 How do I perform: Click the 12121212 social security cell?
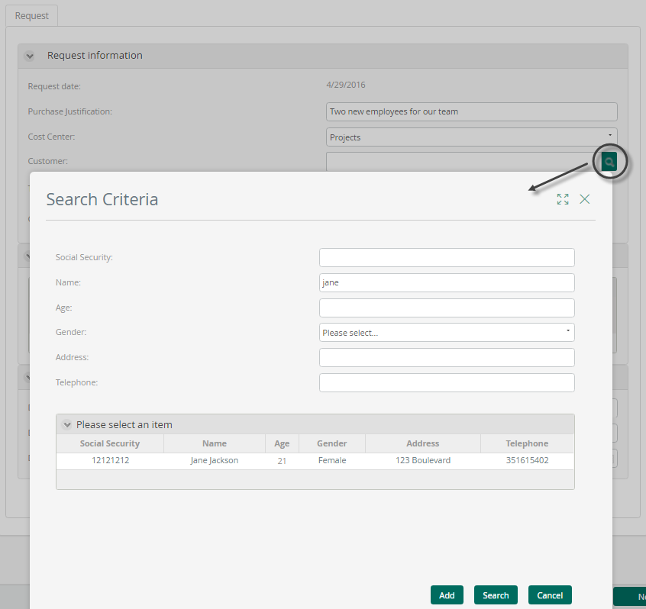tap(111, 460)
